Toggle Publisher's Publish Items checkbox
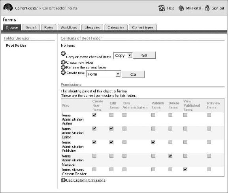228x193 pixels. [x=153, y=142]
